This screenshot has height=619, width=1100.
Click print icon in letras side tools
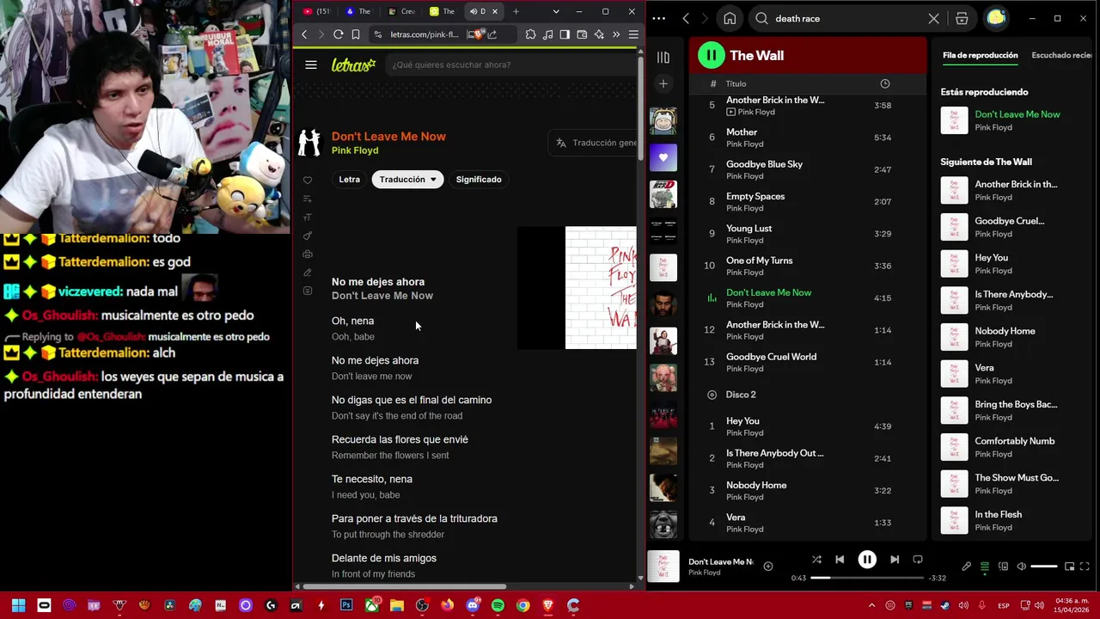(x=308, y=254)
